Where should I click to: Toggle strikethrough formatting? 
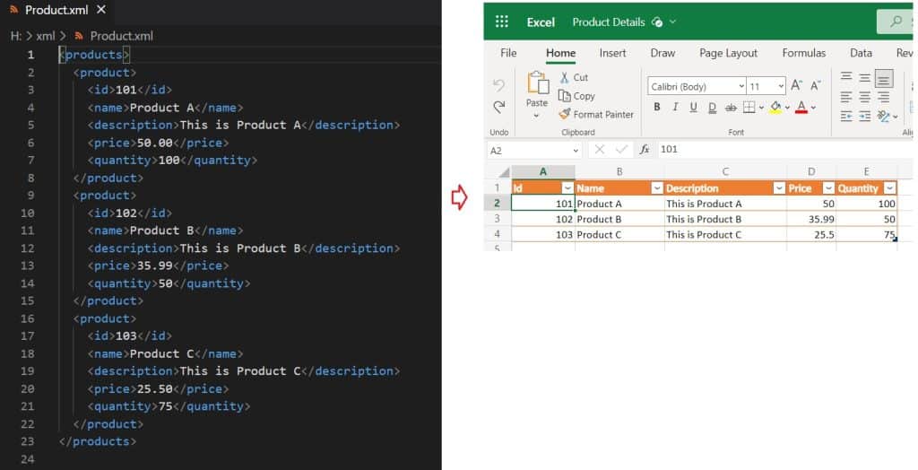pyautogui.click(x=731, y=108)
